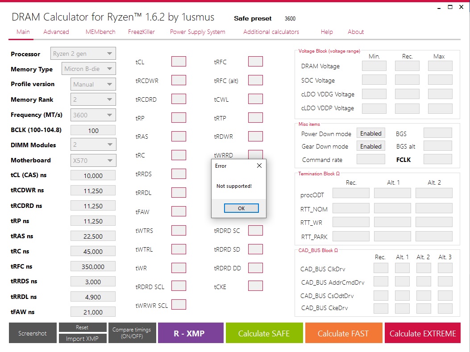Open the Processor dropdown
This screenshot has height=352, width=470.
[83, 54]
